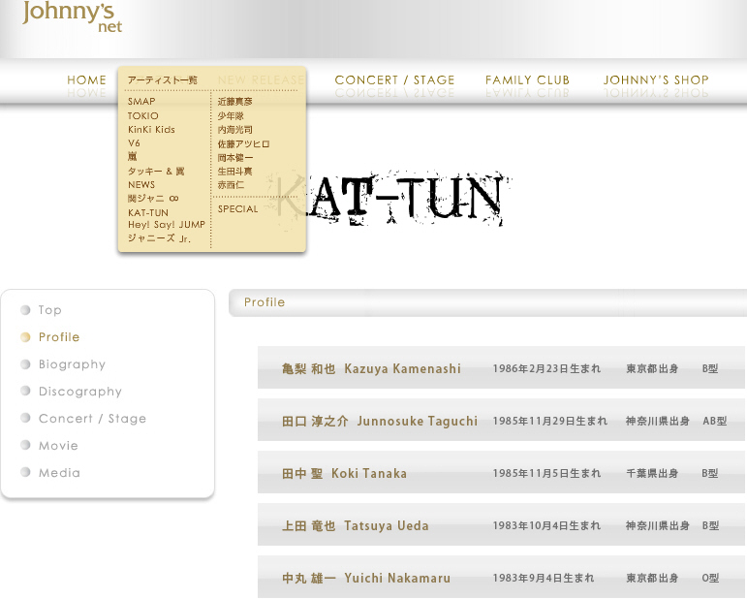Select name Kazuya Kamenashi
747x599 pixels.
[x=402, y=369]
